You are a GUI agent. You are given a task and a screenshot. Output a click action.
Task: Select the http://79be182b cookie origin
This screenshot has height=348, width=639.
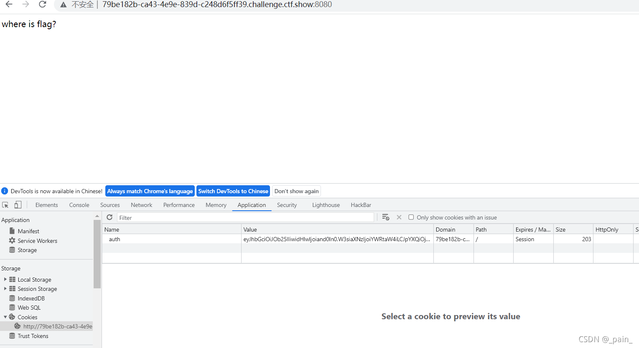pos(58,326)
